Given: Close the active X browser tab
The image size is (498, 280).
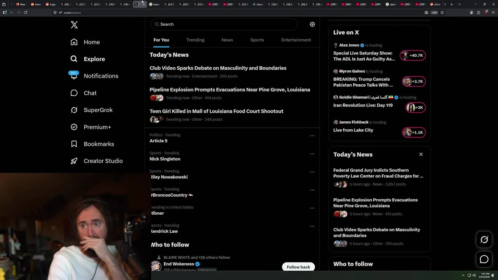Looking at the screenshot, I should (x=144, y=4).
